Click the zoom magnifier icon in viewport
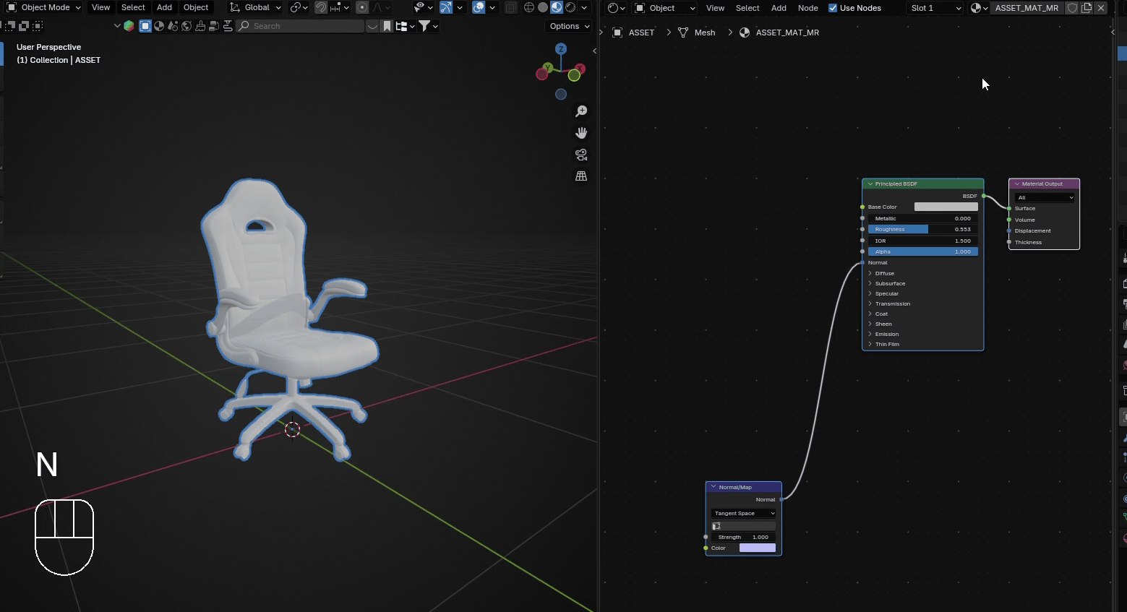The image size is (1127, 612). [x=581, y=111]
